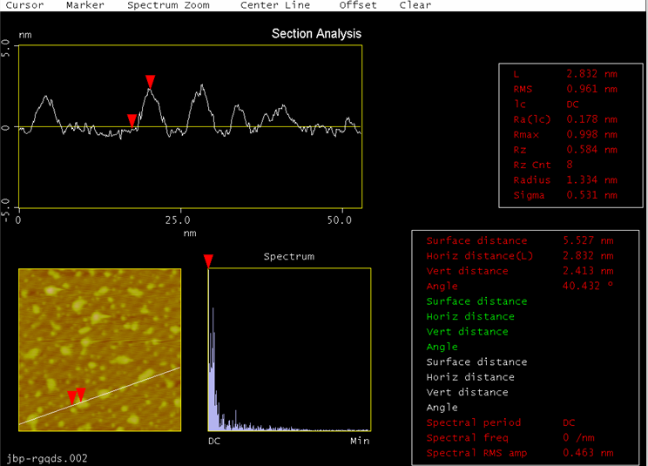The width and height of the screenshot is (648, 466).
Task: Open the Offset menu
Action: 358,5
